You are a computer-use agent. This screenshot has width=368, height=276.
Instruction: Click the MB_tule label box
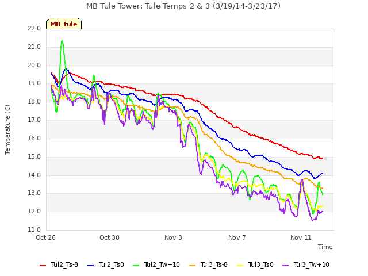(x=64, y=24)
